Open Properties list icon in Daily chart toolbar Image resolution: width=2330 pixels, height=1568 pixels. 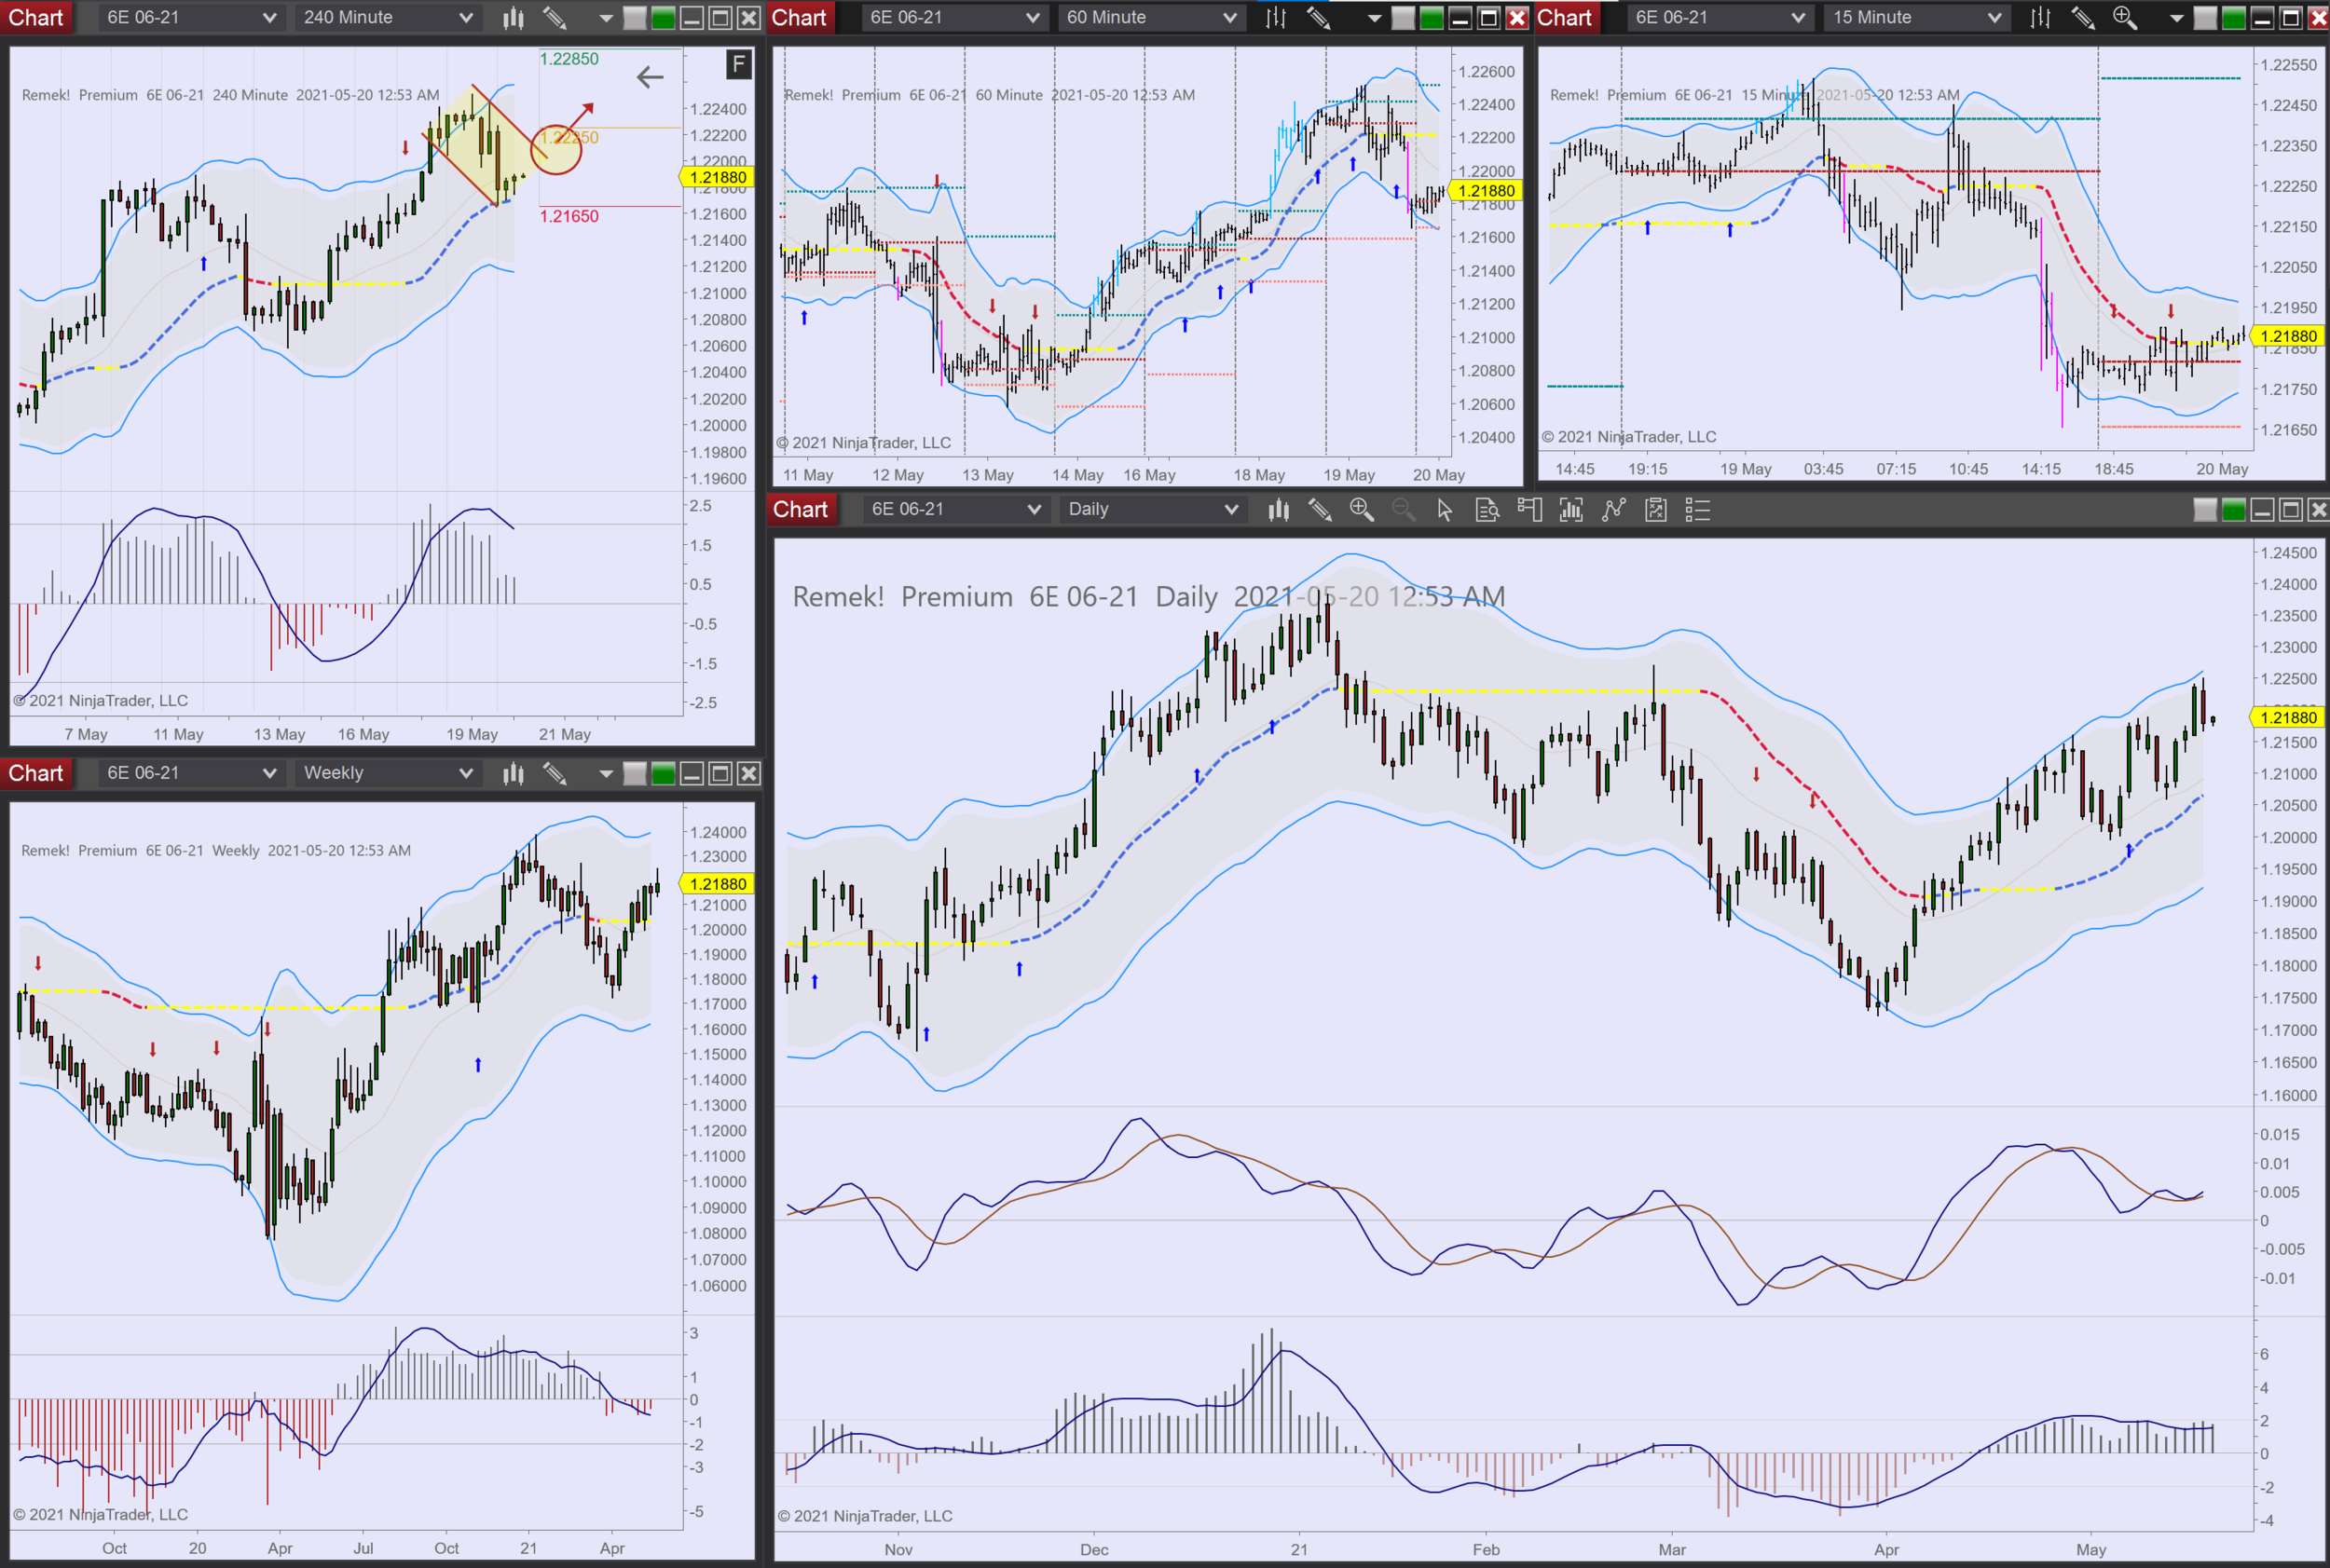tap(1698, 510)
